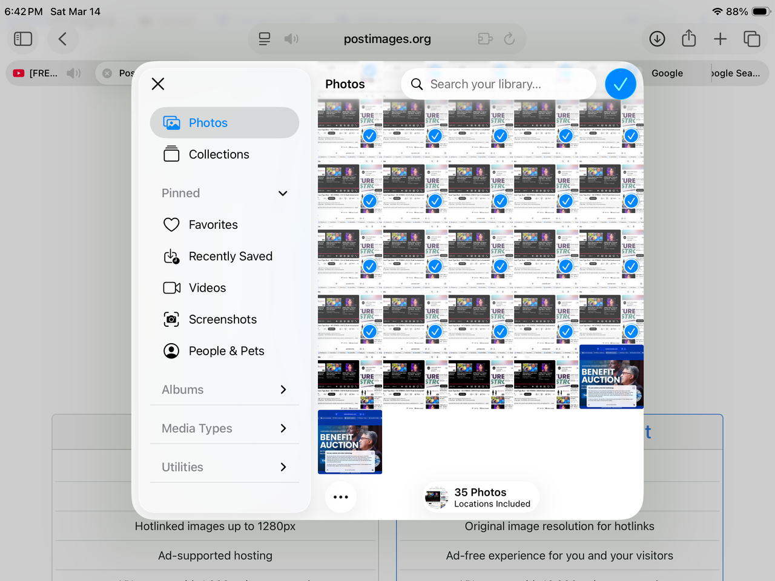Viewport: 775px width, 581px height.
Task: Click the Collections stack icon
Action: pos(171,154)
